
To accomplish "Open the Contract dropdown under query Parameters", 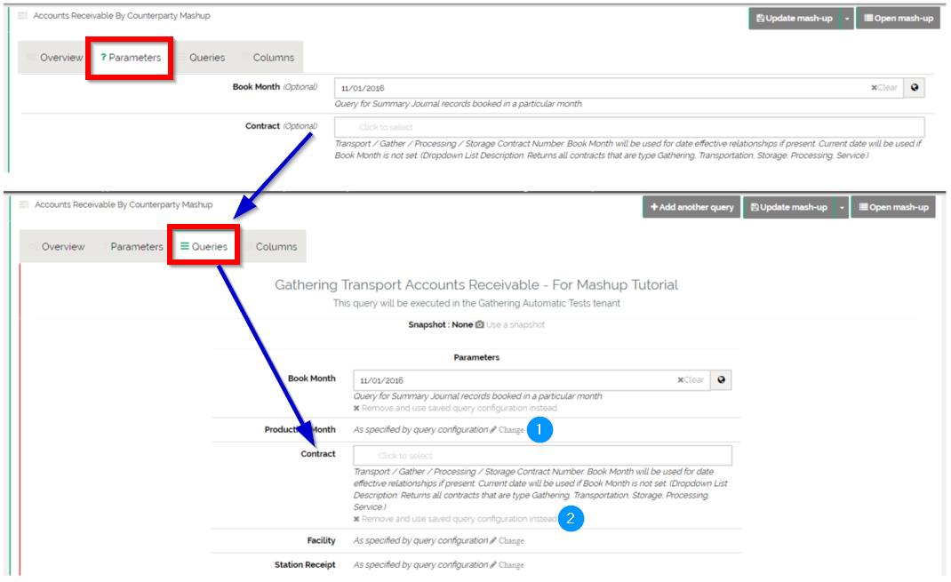I will point(542,456).
